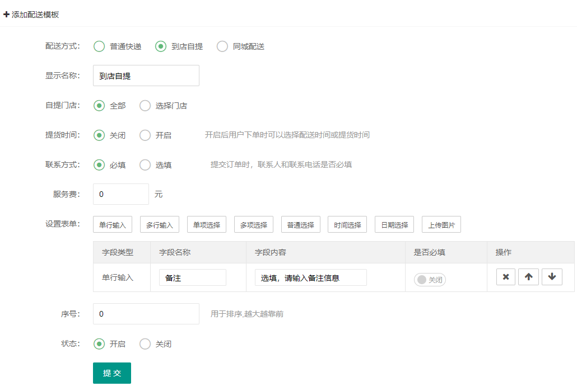Viewport: 577px width, 391px height.
Task: Focus the 服务费 amount field
Action: point(120,194)
